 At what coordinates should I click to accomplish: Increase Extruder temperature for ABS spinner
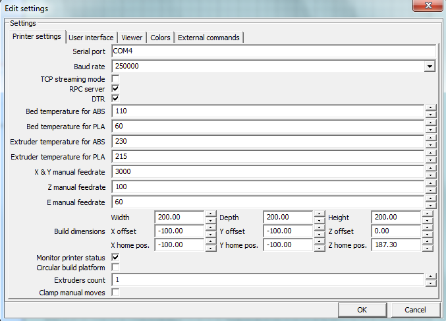(430, 138)
